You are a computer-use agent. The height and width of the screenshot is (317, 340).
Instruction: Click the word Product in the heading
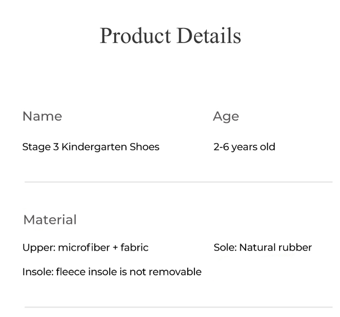tap(136, 36)
